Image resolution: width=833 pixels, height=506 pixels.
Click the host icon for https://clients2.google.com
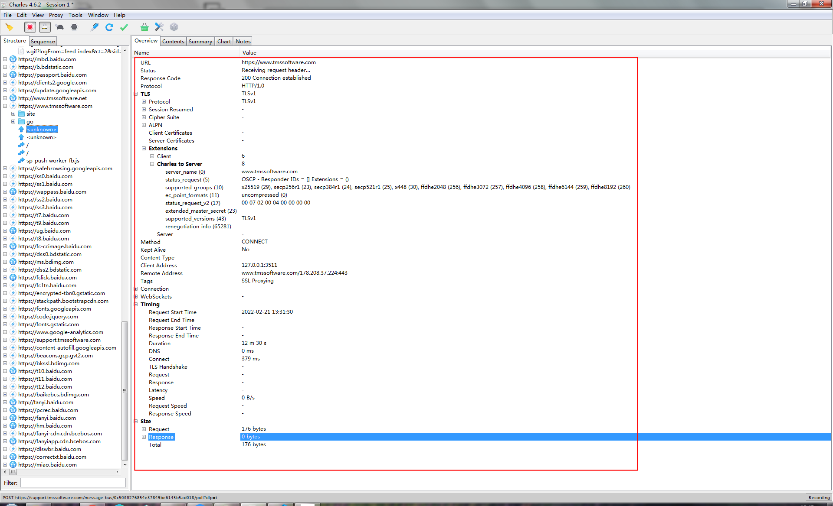point(13,83)
